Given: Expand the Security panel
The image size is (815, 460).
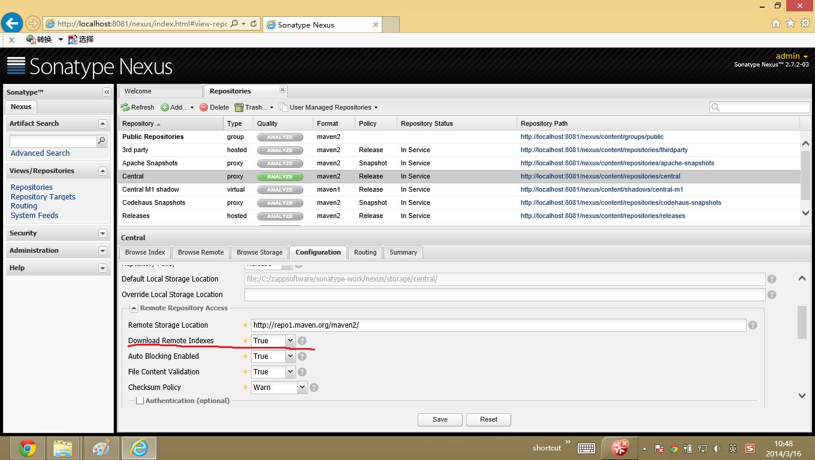Looking at the screenshot, I should click(x=102, y=234).
